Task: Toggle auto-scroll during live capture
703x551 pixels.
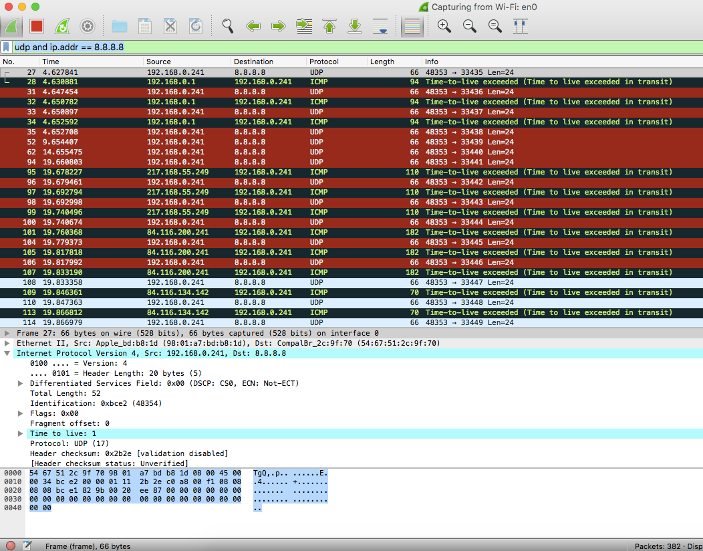Action: 380,26
